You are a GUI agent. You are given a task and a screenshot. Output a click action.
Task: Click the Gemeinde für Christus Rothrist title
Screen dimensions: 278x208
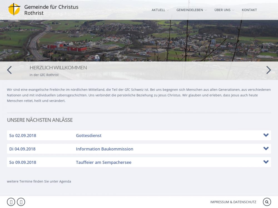pyautogui.click(x=51, y=10)
